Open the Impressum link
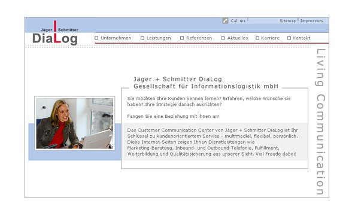This screenshot has width=352, height=216. click(311, 21)
